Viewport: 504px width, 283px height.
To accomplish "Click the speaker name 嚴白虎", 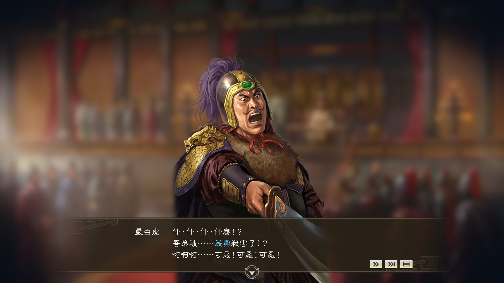I will [147, 232].
